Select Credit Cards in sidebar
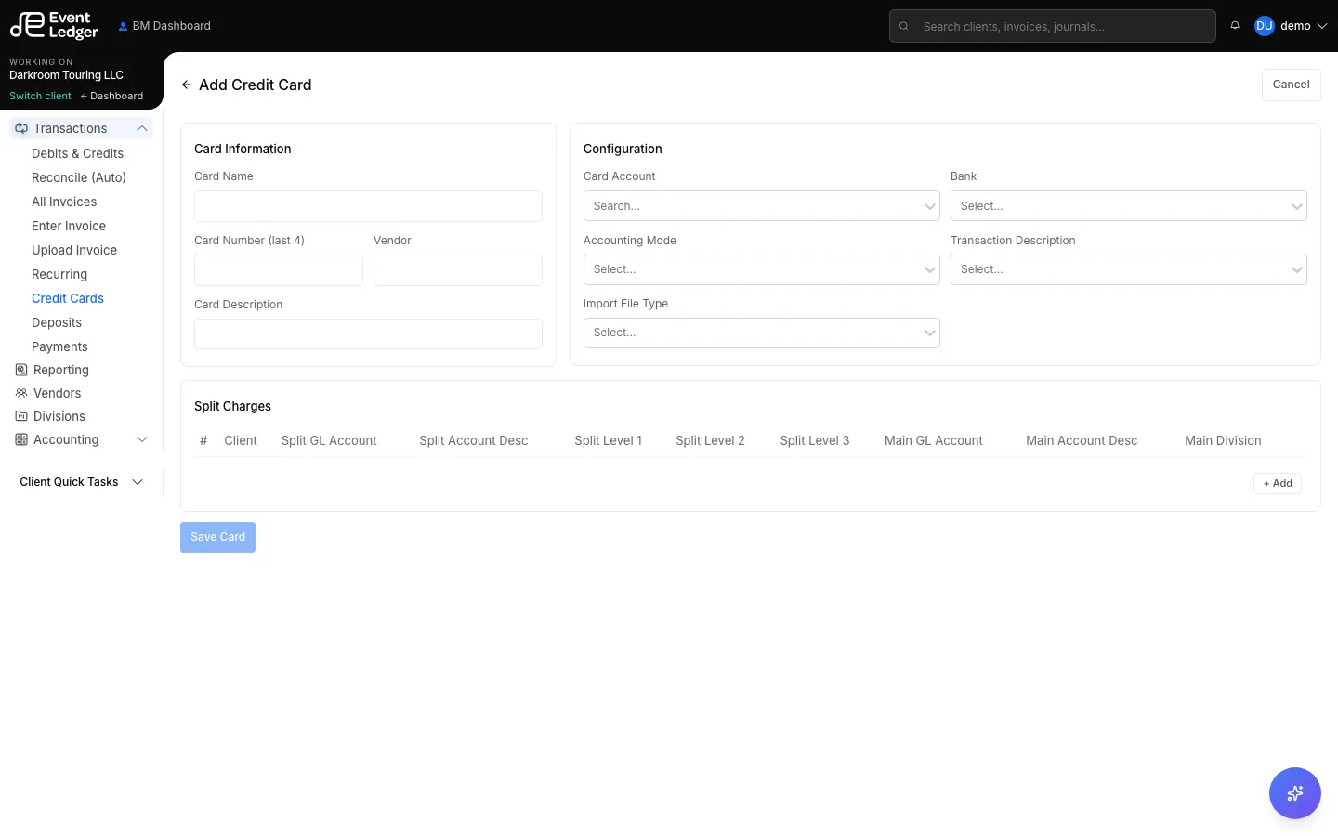Image resolution: width=1338 pixels, height=836 pixels. point(68,298)
